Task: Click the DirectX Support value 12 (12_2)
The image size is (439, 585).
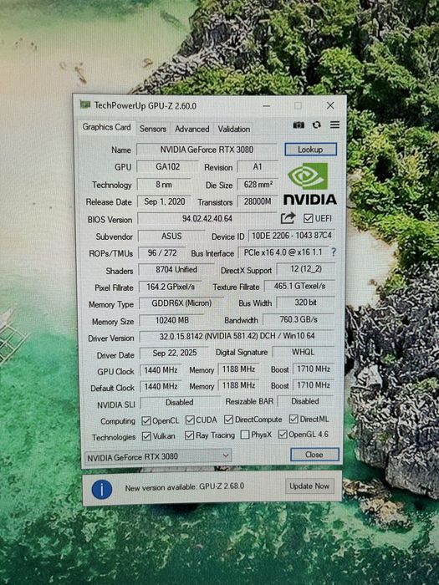Action: coord(306,269)
